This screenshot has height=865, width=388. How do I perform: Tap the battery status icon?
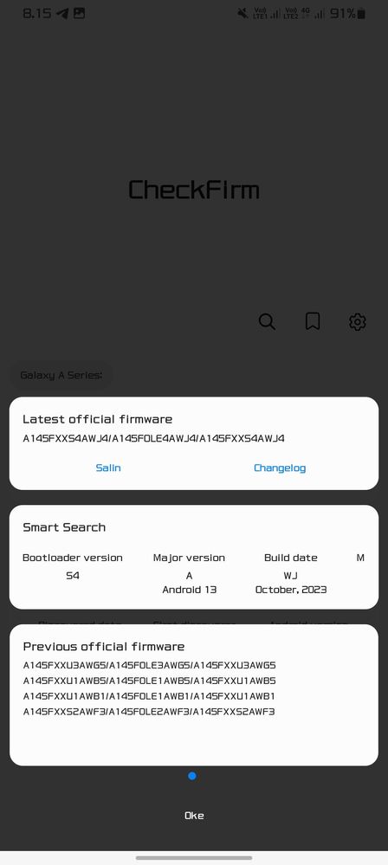pos(361,14)
